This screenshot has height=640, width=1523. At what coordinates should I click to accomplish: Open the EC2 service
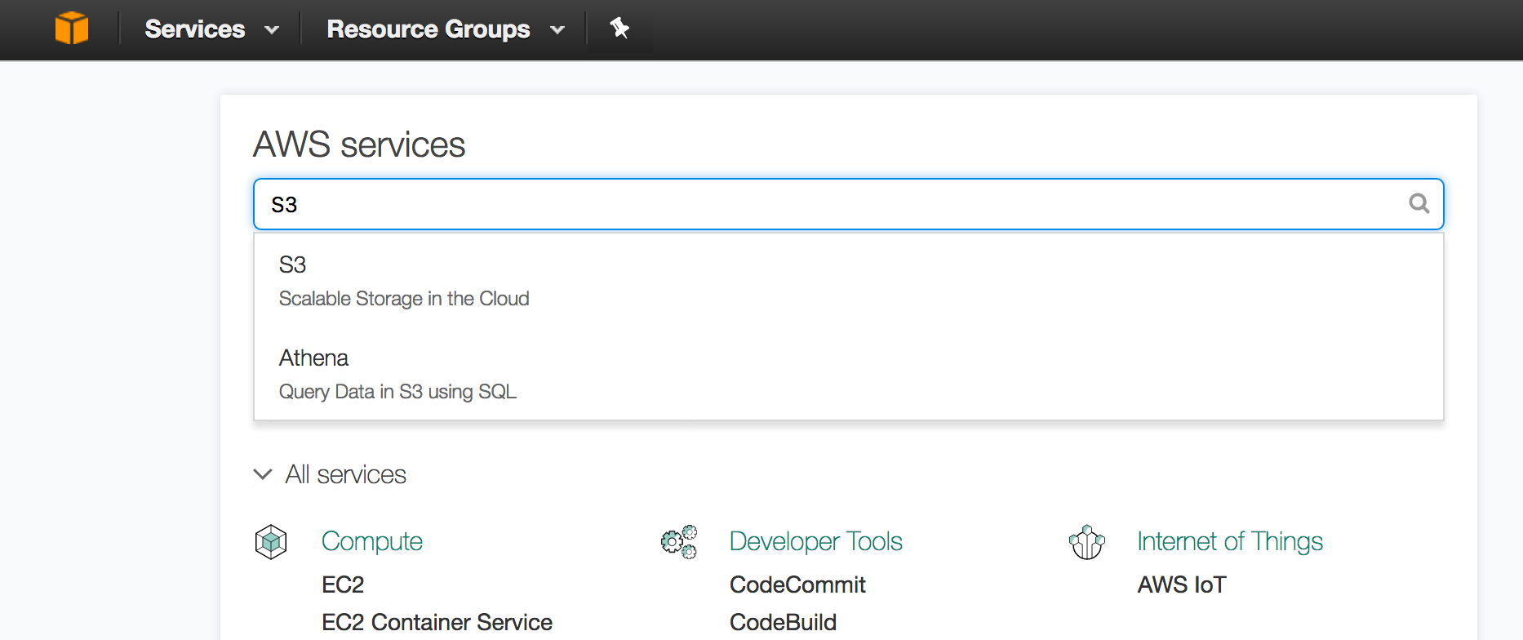343,584
